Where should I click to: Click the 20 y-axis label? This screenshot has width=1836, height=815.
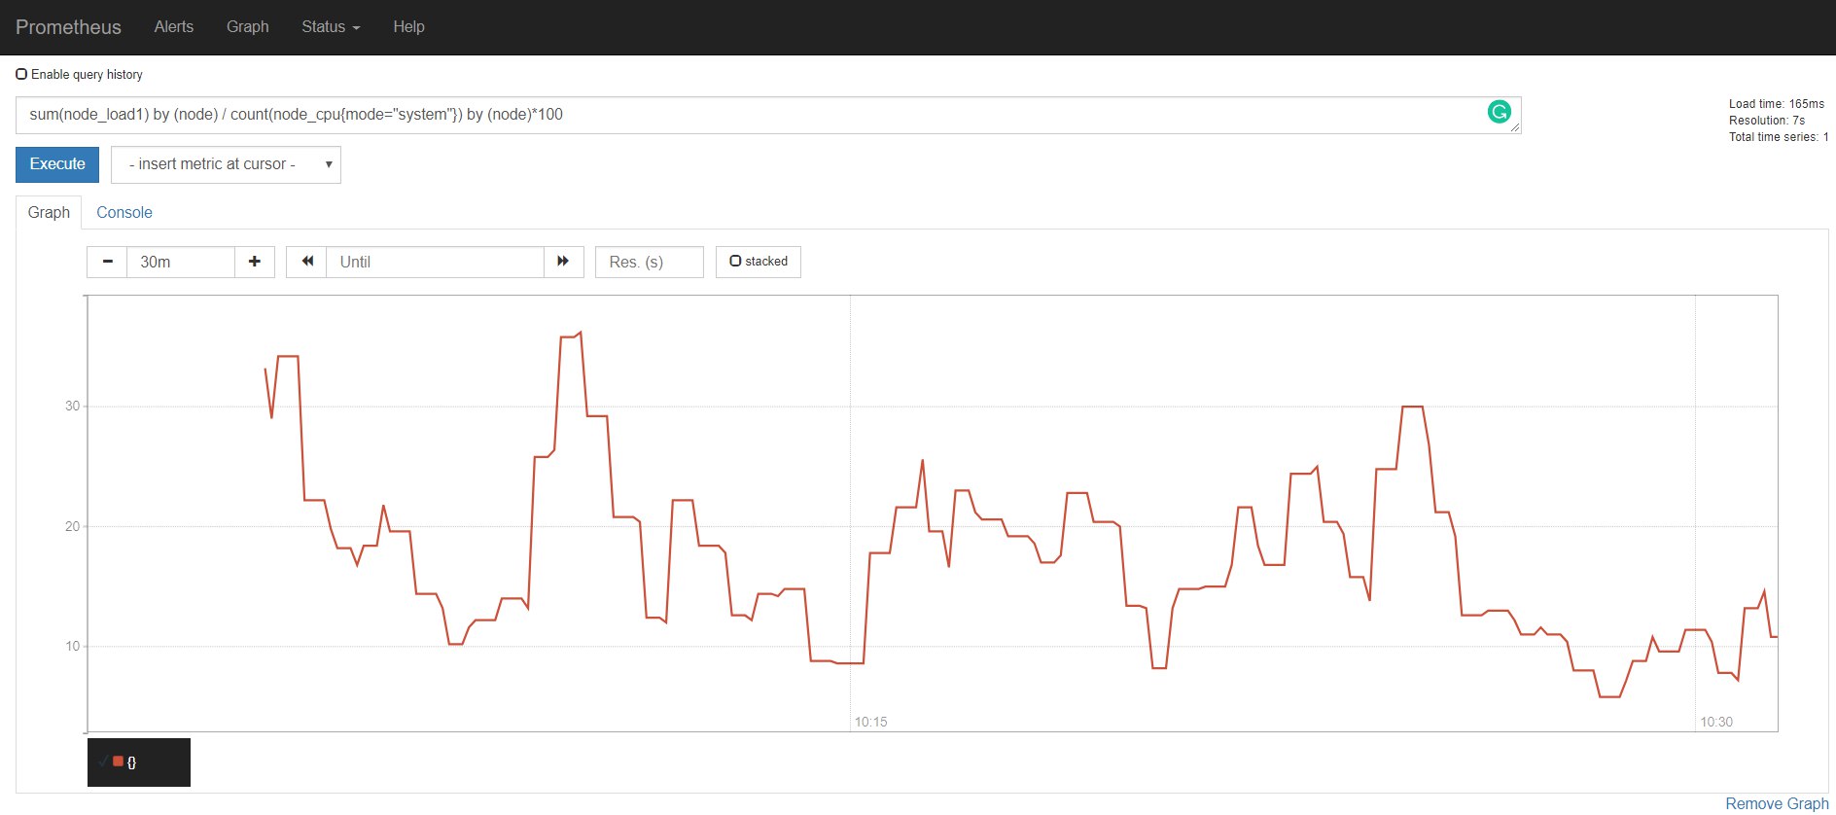point(72,526)
